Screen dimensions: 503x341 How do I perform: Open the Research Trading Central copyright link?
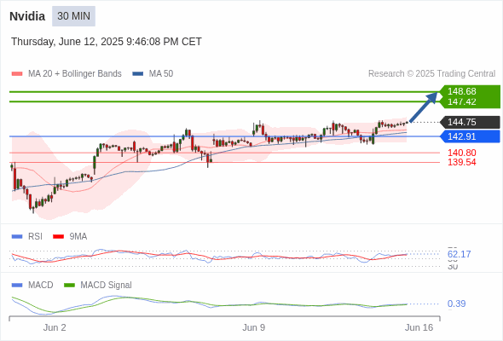click(x=431, y=74)
